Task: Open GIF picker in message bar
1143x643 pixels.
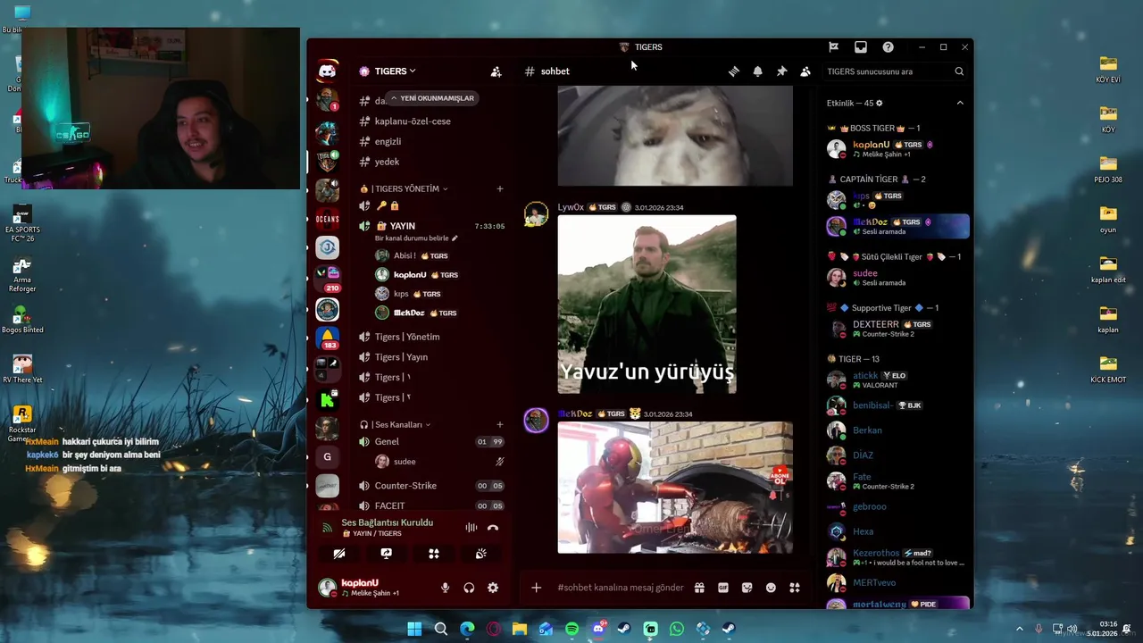Action: [723, 588]
